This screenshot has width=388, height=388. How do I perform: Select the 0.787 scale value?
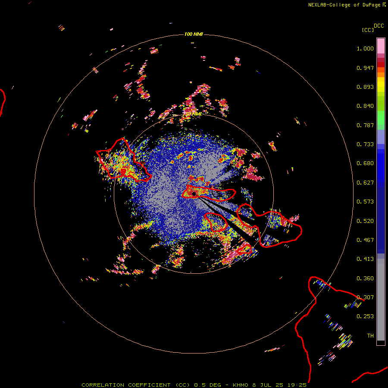pyautogui.click(x=365, y=125)
